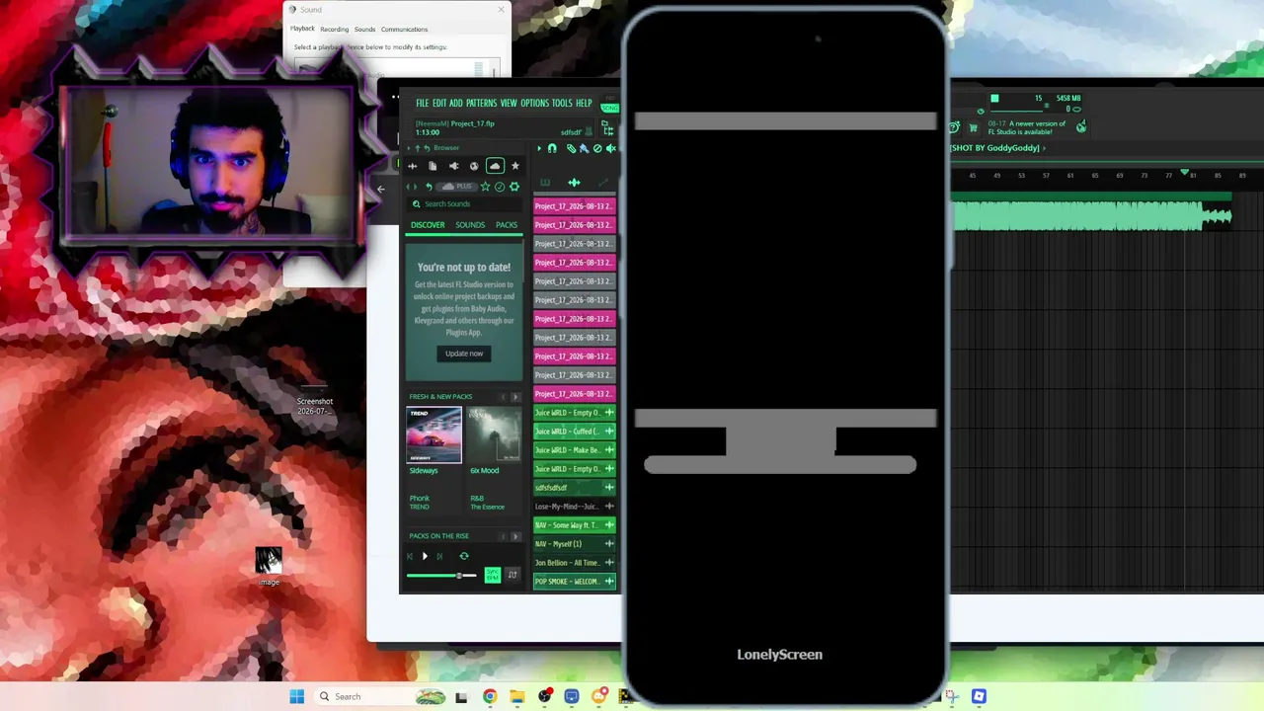
Task: Select the browser favorites star icon
Action: 514,166
